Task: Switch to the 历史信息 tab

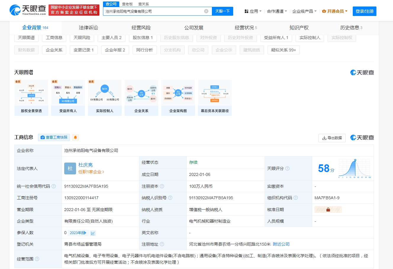Action: (351, 28)
